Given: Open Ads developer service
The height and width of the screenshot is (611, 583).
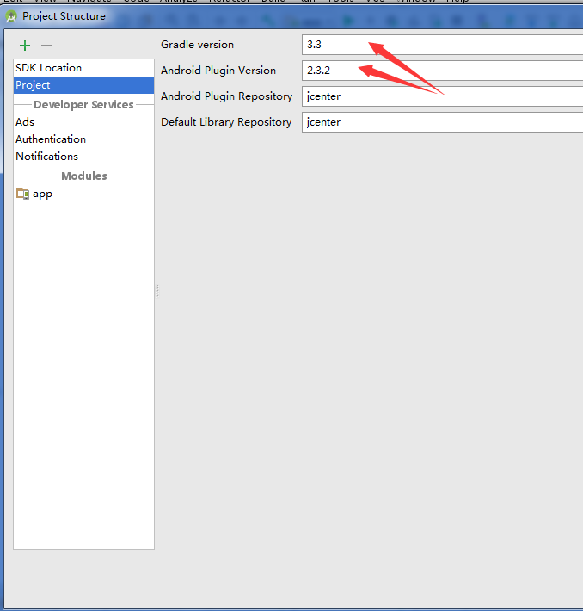Looking at the screenshot, I should pos(83,122).
